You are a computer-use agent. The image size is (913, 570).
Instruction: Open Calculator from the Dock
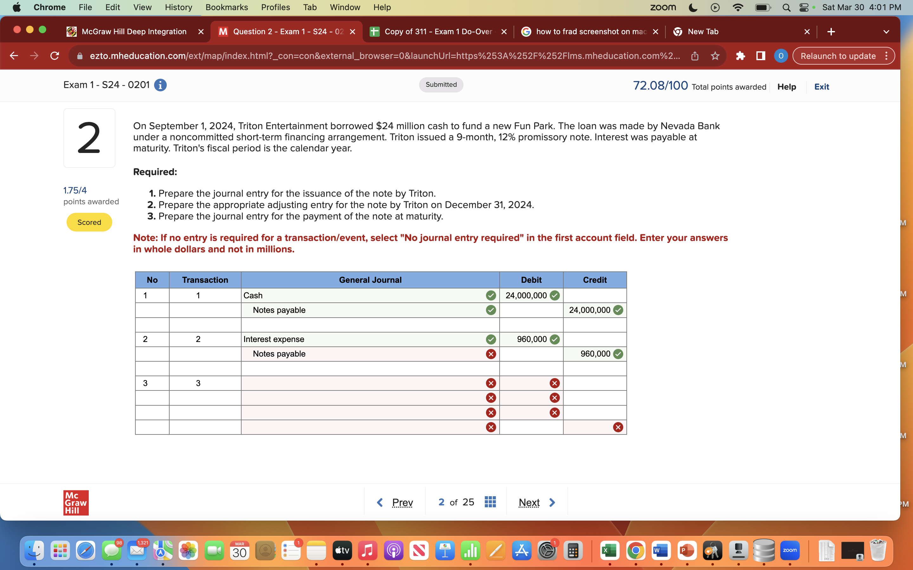573,550
